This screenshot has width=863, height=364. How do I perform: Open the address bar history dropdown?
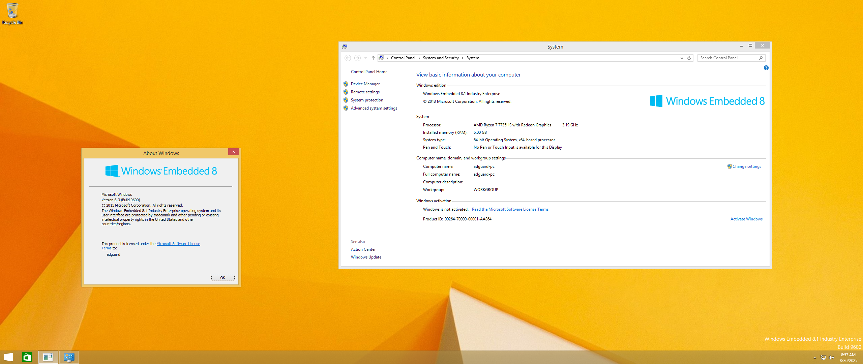tap(682, 58)
